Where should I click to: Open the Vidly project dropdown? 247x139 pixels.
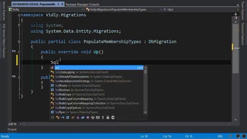click(x=83, y=10)
